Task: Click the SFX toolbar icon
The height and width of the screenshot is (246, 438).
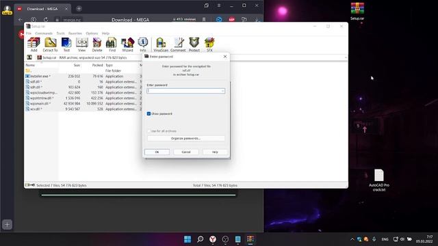Action: pyautogui.click(x=209, y=44)
